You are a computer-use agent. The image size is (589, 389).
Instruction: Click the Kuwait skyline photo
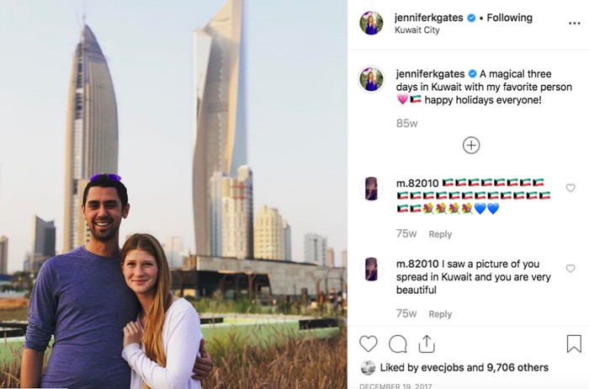point(173,194)
